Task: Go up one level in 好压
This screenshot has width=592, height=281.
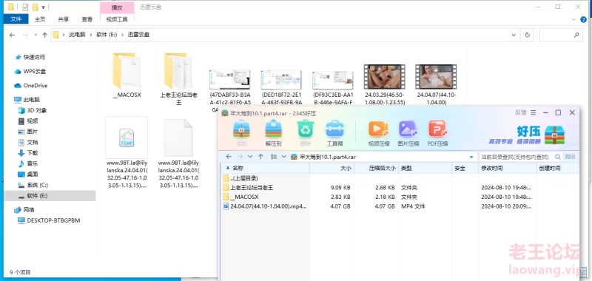Action: (x=260, y=157)
